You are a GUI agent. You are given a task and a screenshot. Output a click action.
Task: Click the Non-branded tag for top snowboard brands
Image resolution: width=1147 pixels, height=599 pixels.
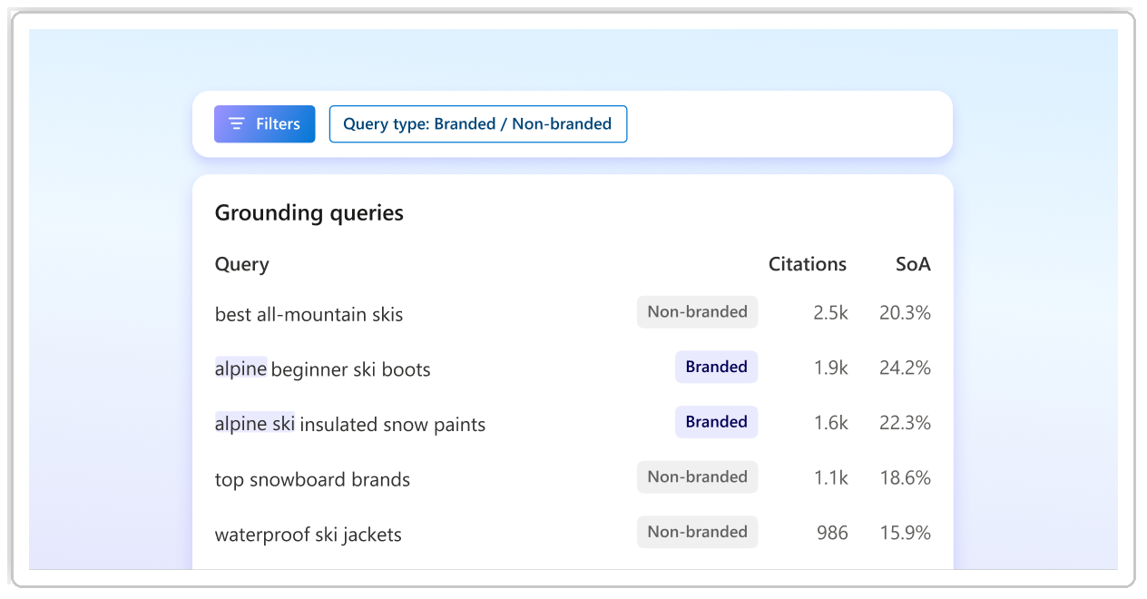pos(697,477)
